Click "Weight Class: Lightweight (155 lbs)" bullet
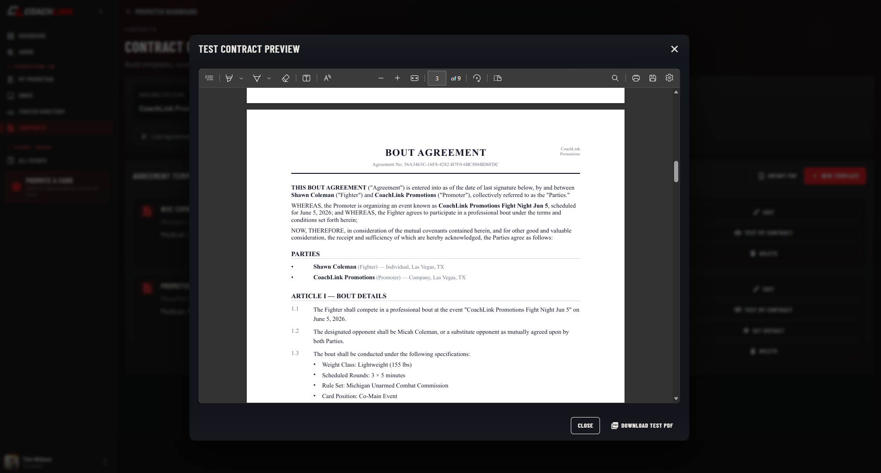The image size is (881, 473). [x=367, y=365]
